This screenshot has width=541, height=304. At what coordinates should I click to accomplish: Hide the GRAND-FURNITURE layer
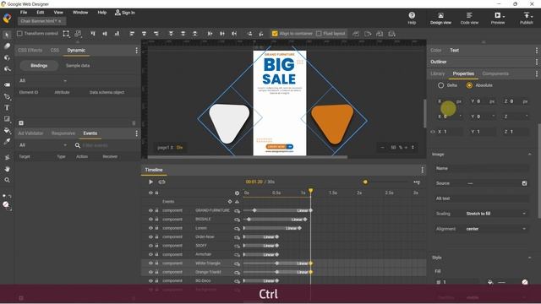pos(150,210)
